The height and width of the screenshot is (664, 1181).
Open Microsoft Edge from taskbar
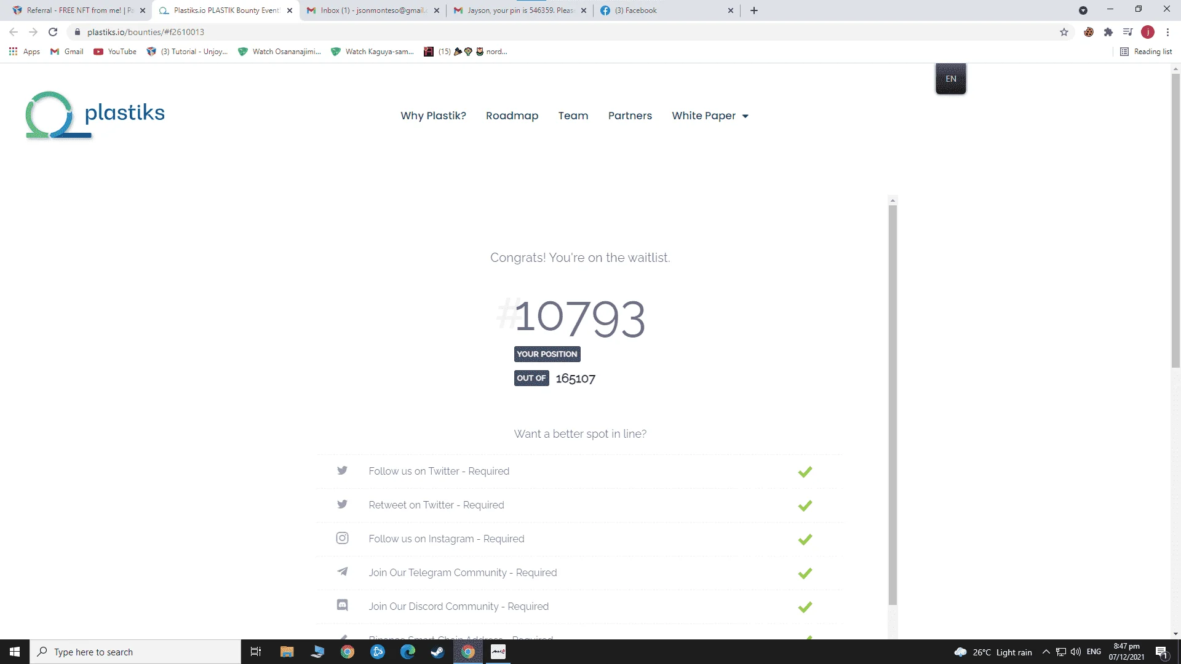(408, 652)
